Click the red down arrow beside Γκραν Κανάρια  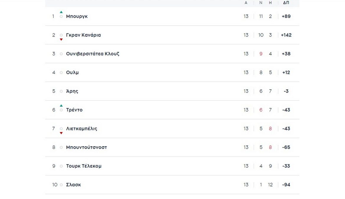point(61,40)
